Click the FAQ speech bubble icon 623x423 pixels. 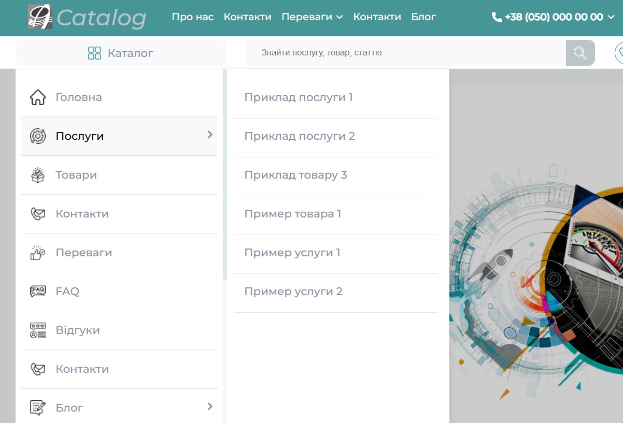(38, 291)
